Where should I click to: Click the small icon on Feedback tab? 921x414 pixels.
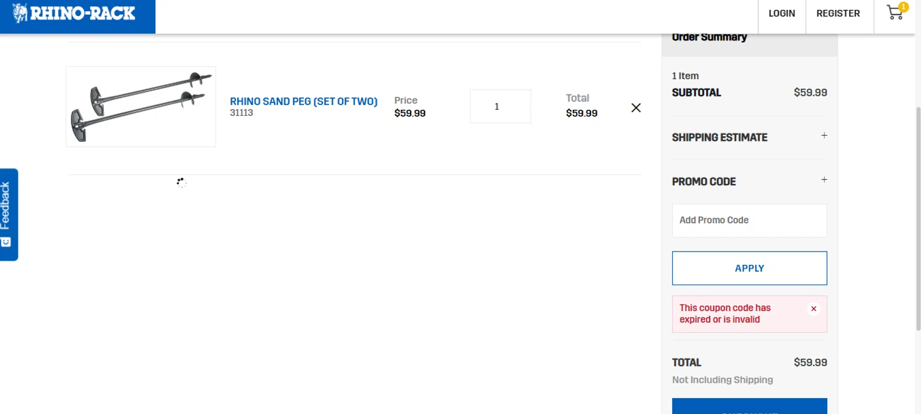[x=6, y=242]
